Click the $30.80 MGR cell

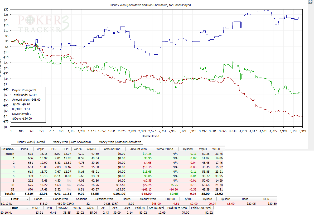(x=272, y=204)
